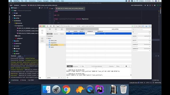Open the Trash in the Dock

tap(123, 89)
